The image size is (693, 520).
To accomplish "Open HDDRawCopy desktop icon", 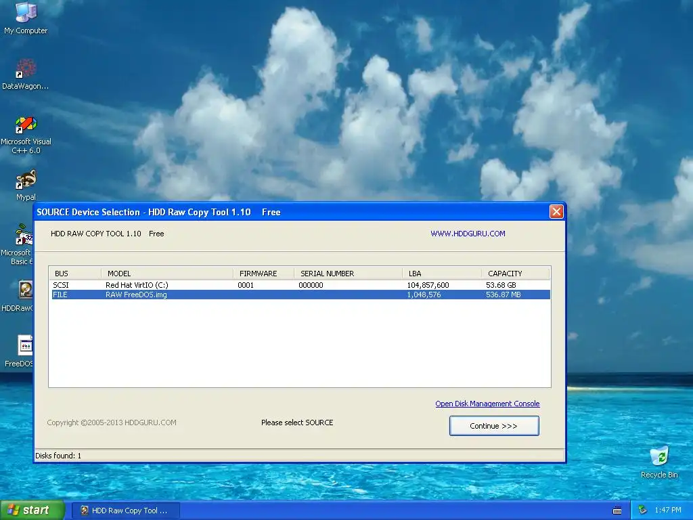I will 18,296.
